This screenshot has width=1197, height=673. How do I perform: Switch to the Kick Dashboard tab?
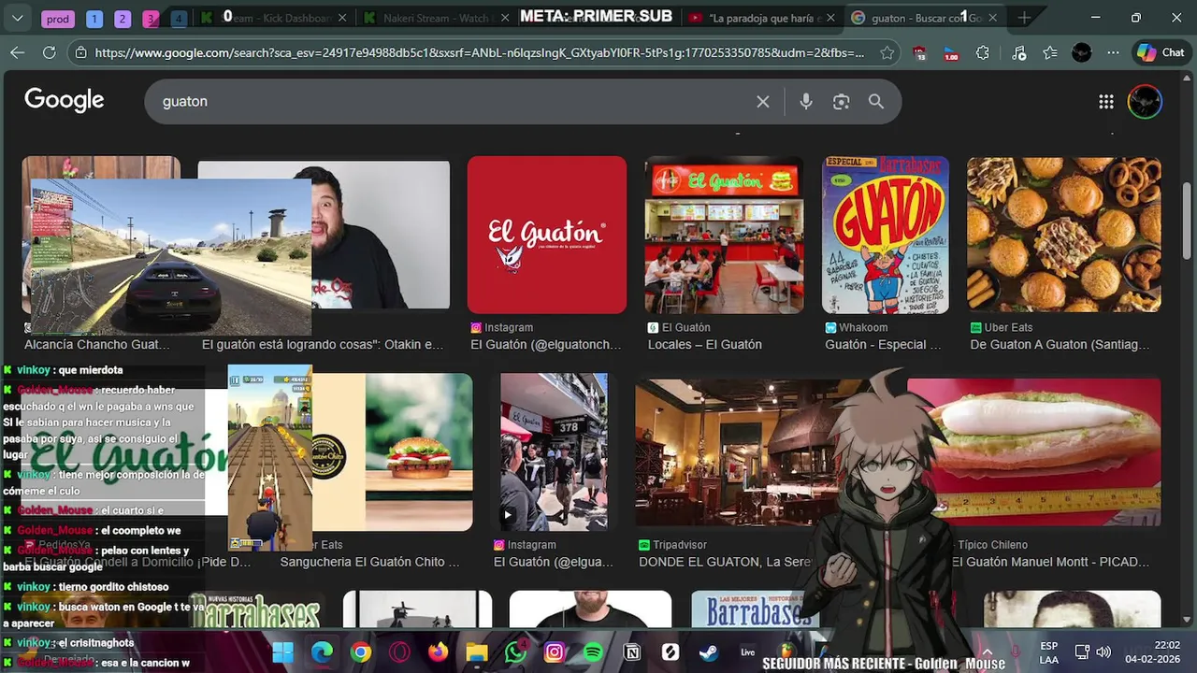tap(275, 18)
